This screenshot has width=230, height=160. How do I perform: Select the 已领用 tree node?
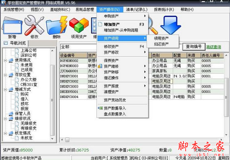click(26, 70)
